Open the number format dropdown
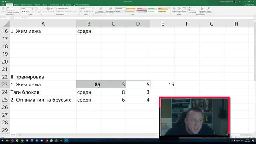256x144 pixels. coord(92,8)
